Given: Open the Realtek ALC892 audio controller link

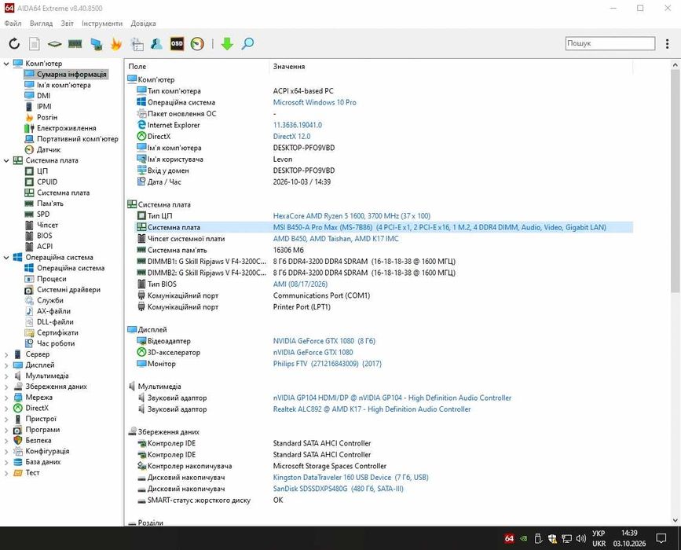Looking at the screenshot, I should [x=372, y=409].
